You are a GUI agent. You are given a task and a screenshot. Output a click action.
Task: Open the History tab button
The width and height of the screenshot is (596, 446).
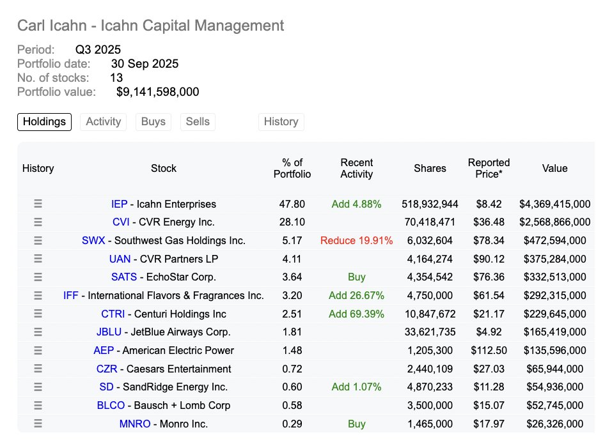tap(281, 121)
